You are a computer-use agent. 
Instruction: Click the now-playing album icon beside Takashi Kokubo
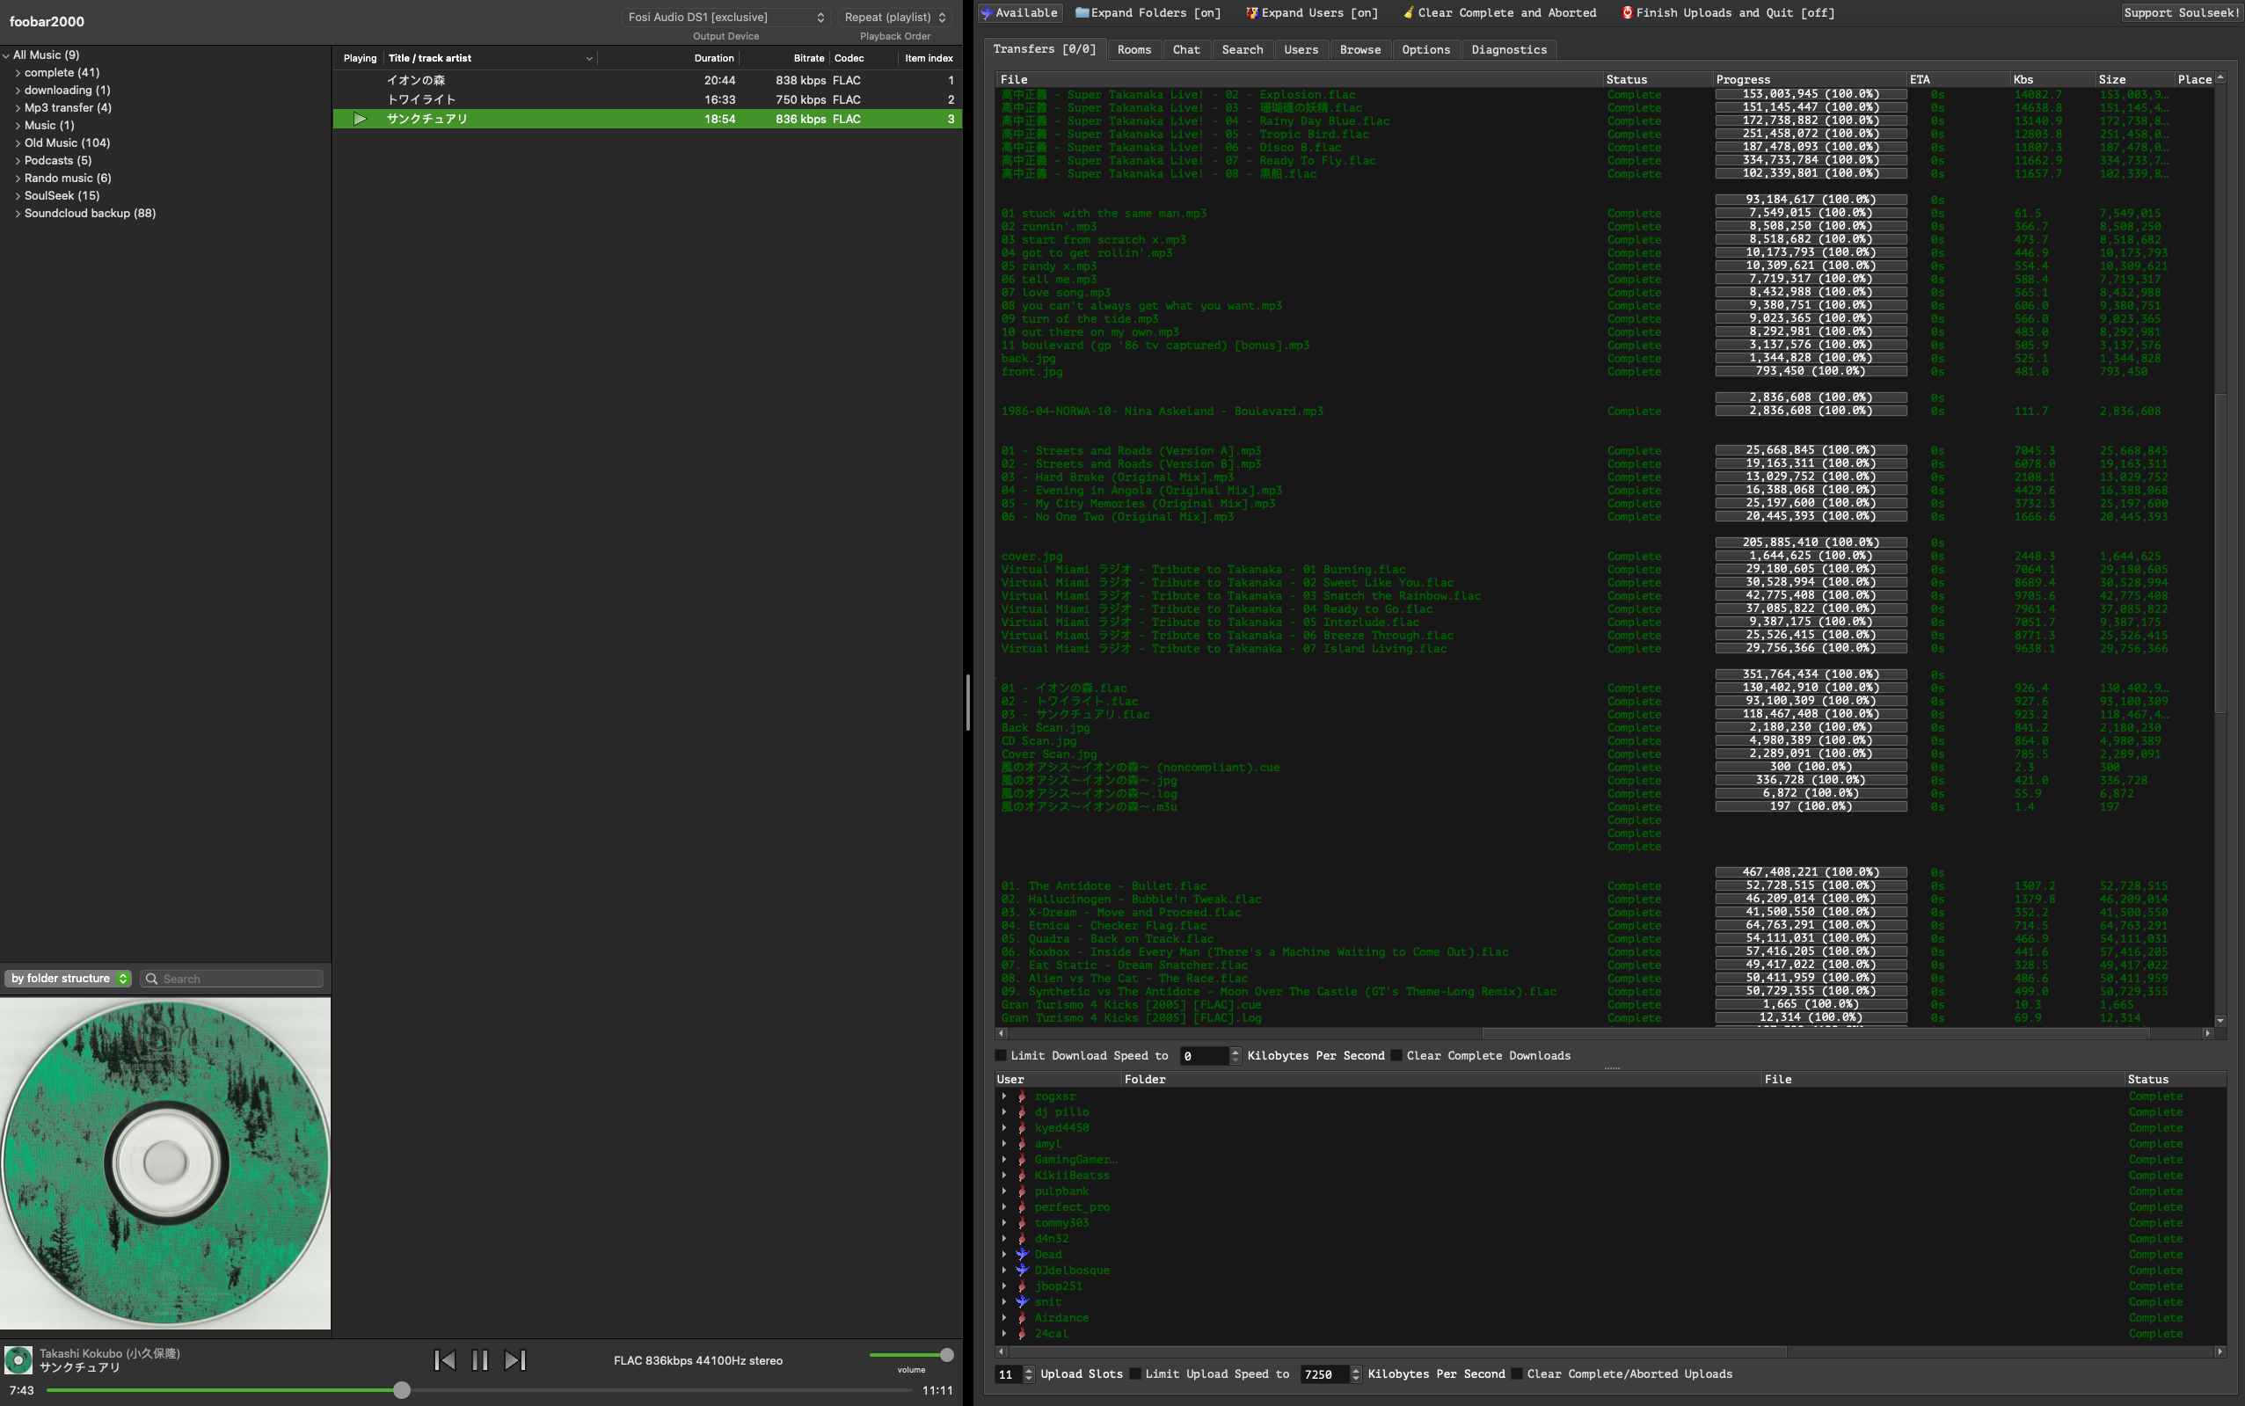(18, 1359)
